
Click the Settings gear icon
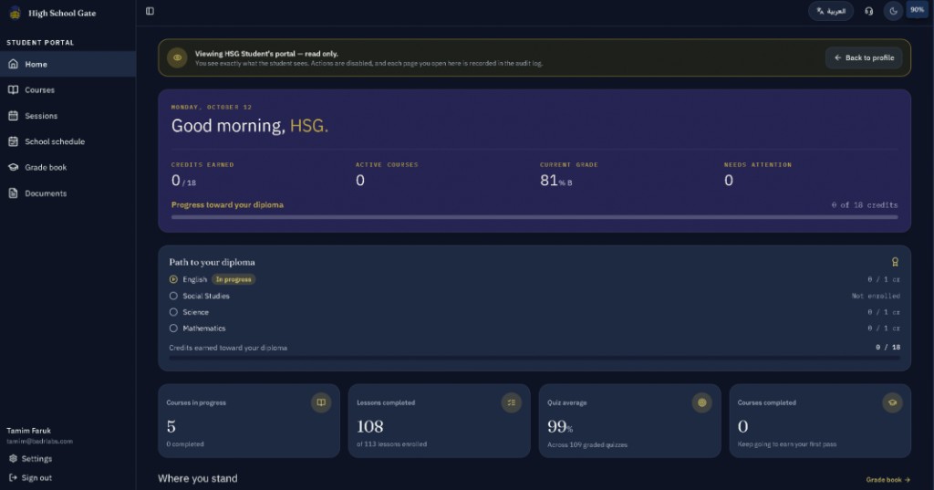13,458
